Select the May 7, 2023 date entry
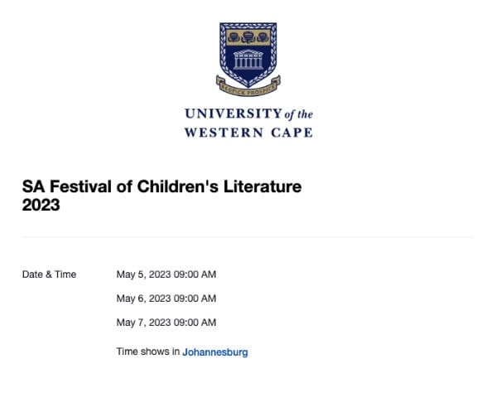 143,323
